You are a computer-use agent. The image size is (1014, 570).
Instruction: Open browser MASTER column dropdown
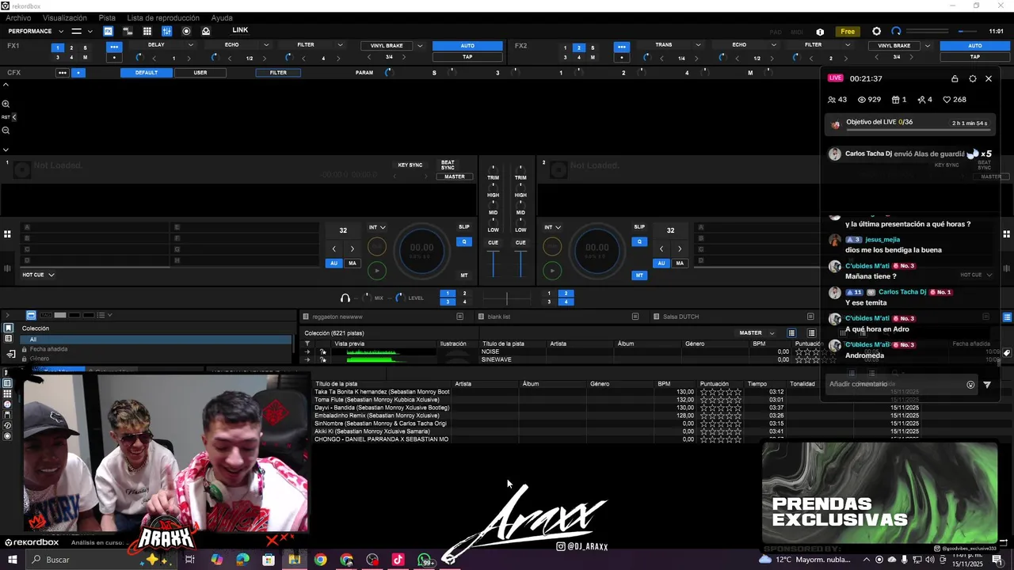click(757, 333)
